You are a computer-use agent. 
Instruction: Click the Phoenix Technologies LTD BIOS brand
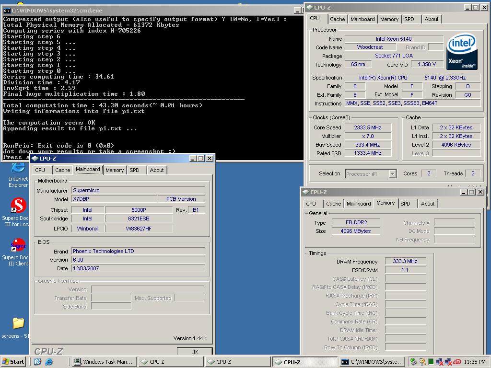[x=139, y=251]
